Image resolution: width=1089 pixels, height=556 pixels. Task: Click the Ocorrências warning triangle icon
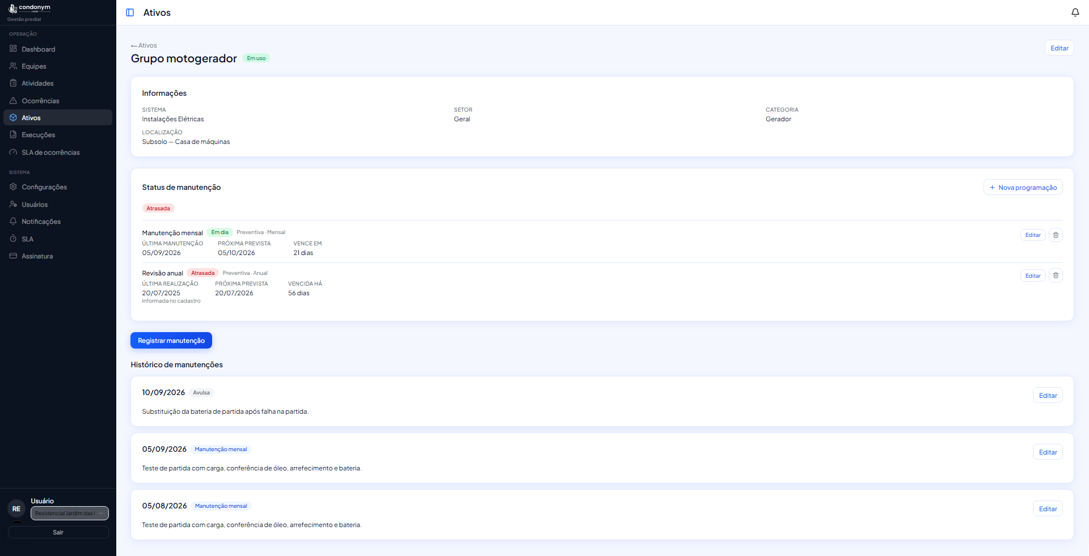click(13, 100)
